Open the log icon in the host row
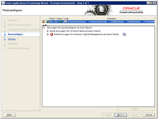Screen dimensions: 158x119 tap(66, 22)
